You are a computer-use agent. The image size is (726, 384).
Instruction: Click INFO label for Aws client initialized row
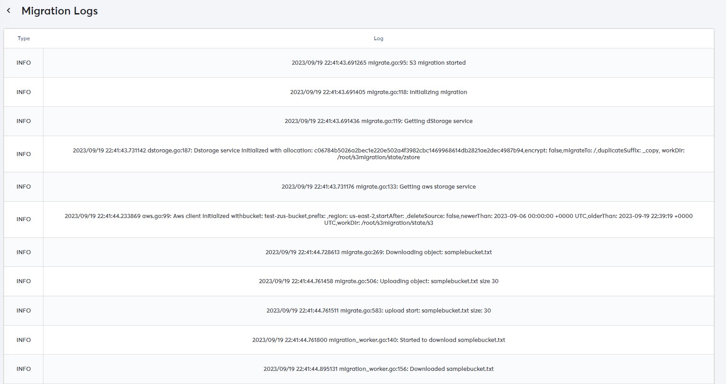(x=24, y=219)
